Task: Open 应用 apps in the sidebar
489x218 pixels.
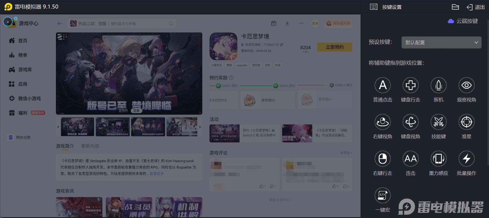Action: [18, 84]
